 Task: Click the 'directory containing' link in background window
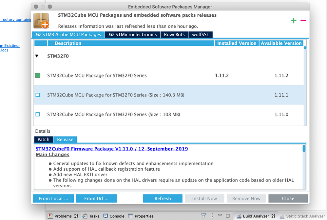point(15,20)
